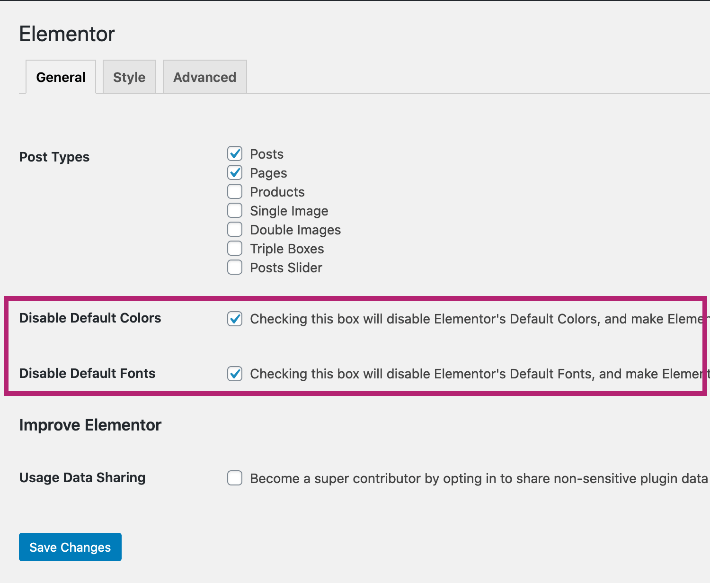Click the Usage Data Sharing row label
The image size is (710, 583).
(x=82, y=477)
